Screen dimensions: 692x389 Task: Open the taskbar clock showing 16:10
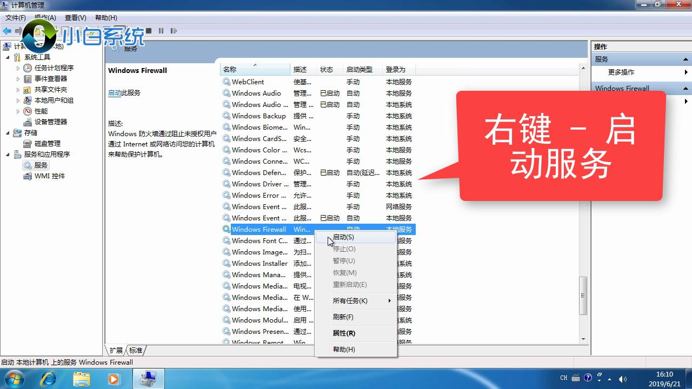[664, 378]
